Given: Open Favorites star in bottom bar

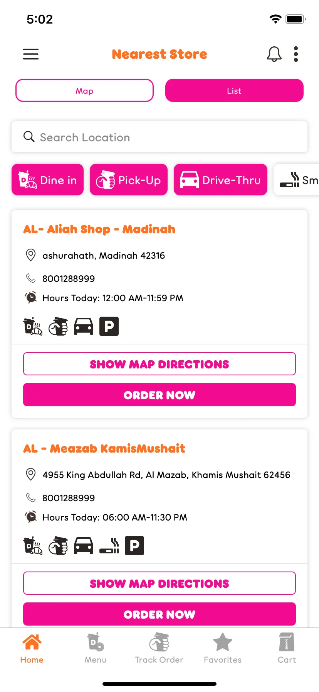Looking at the screenshot, I should (x=223, y=648).
